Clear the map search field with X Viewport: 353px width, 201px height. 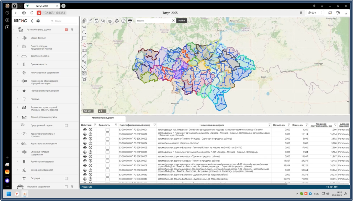pyautogui.click(x=173, y=21)
